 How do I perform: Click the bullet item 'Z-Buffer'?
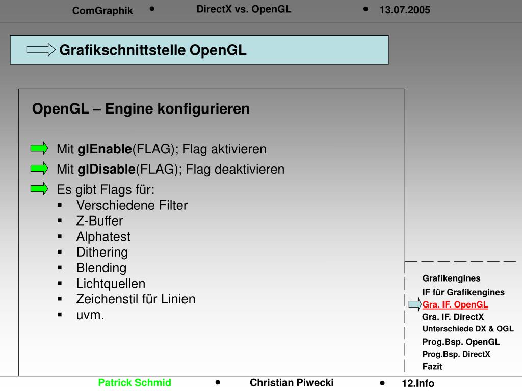click(x=99, y=221)
